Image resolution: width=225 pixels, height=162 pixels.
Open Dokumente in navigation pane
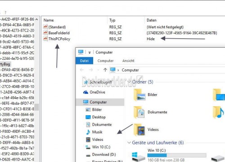click(102, 125)
